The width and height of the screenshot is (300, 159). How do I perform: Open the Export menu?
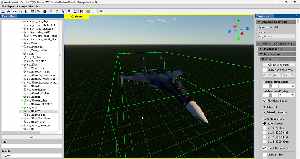pyautogui.click(x=11, y=6)
